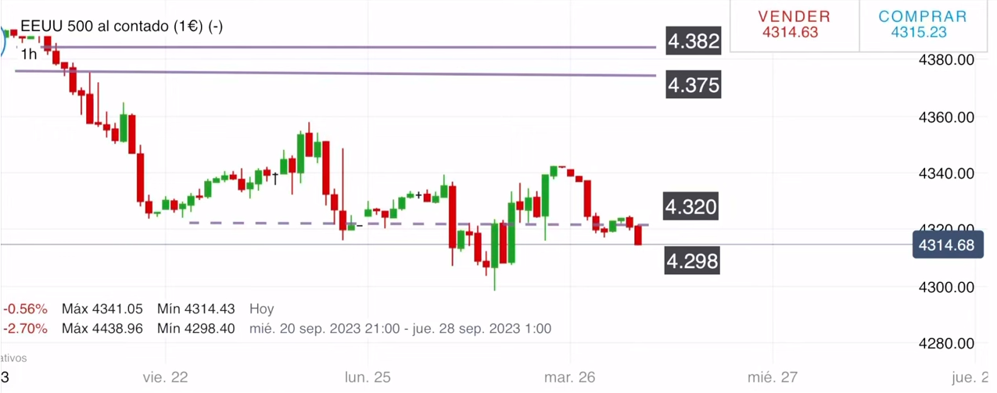Click the COMPRAR buy button
997x393 pixels.
(923, 24)
